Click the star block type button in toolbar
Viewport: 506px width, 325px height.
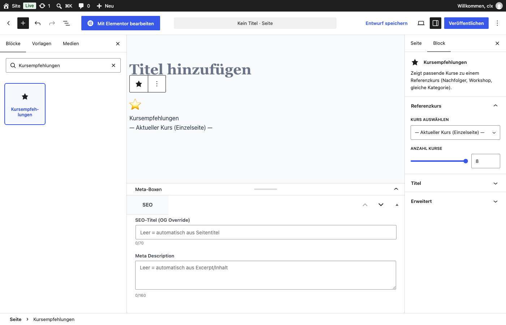click(139, 84)
